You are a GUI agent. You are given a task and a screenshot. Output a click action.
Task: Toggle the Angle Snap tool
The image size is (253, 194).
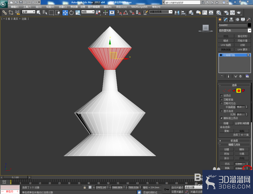click(x=126, y=13)
